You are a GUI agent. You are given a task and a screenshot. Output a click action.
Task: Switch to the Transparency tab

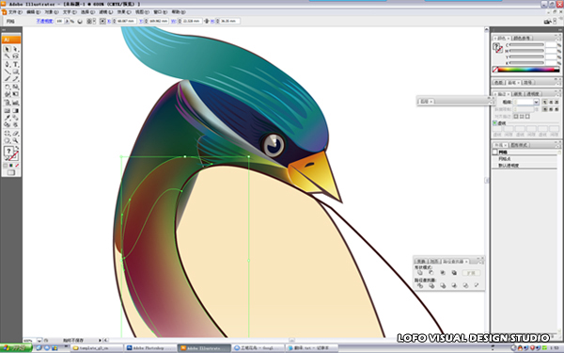click(533, 94)
